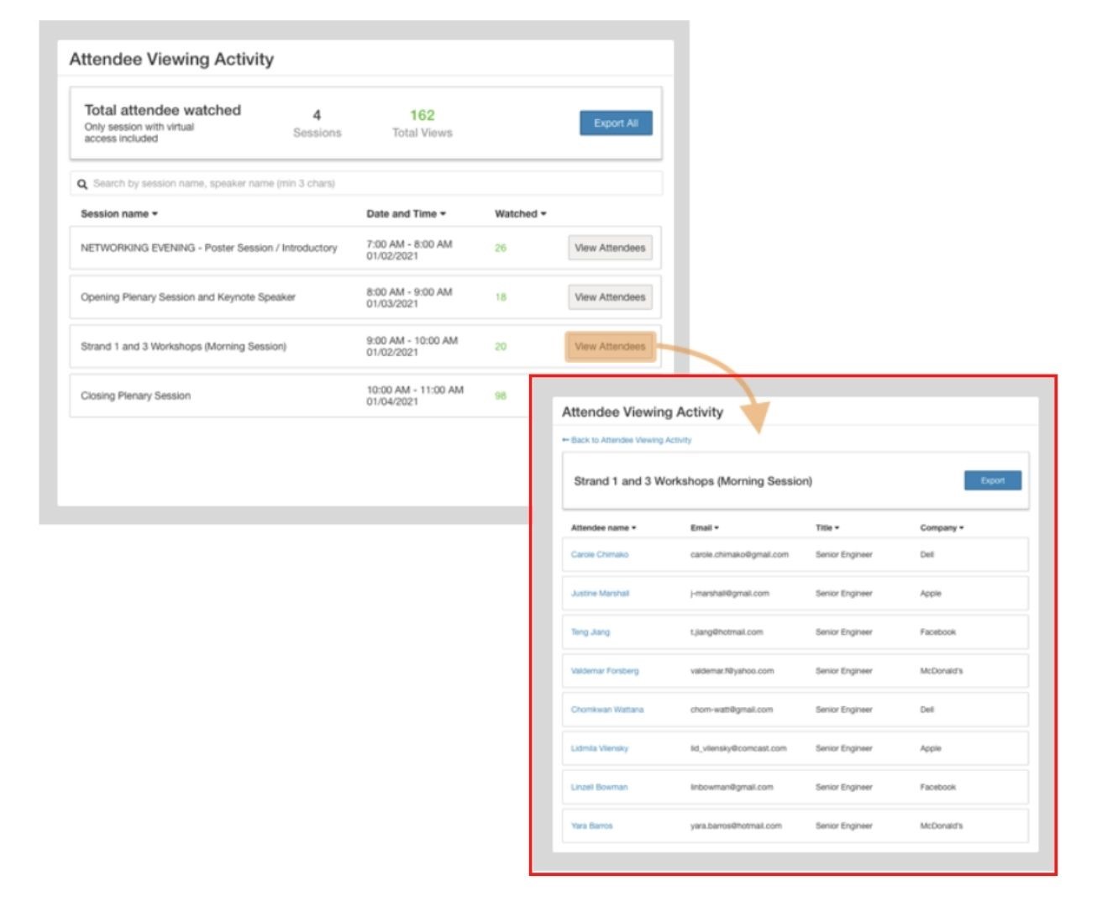Click the Export All button
Viewport: 1118px width, 907px height.
tap(614, 123)
